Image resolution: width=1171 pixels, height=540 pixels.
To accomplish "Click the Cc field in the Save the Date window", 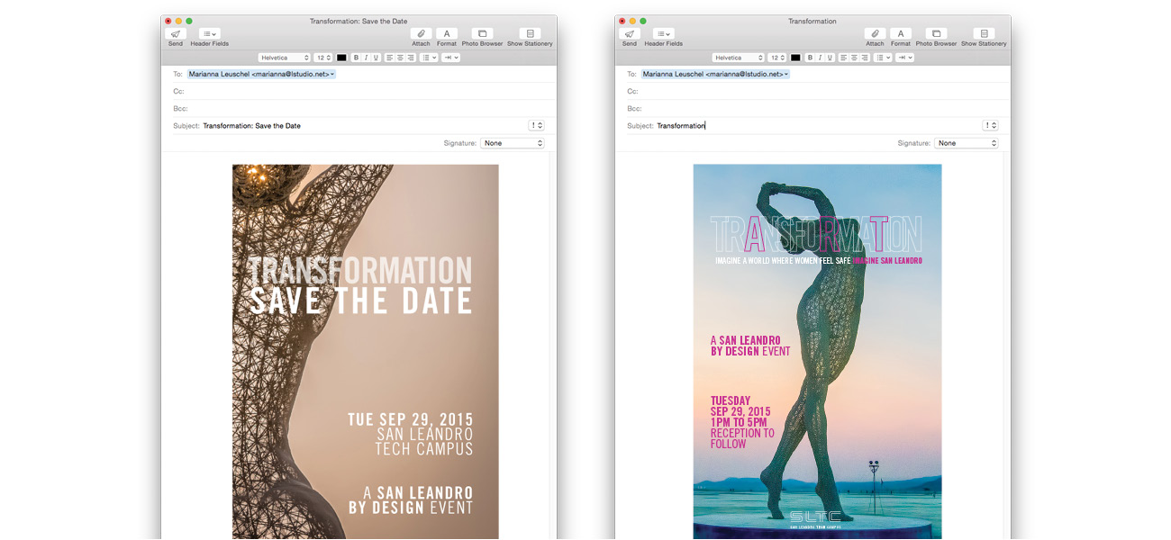I will [360, 92].
